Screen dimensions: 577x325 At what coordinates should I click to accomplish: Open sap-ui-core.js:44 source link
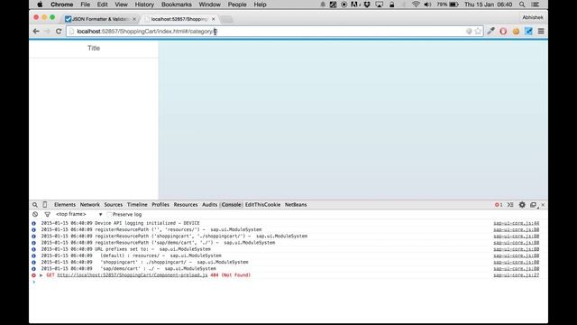pyautogui.click(x=516, y=223)
